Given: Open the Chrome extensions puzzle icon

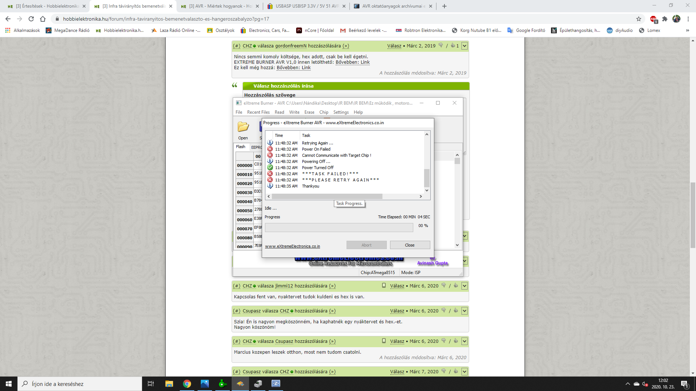Looking at the screenshot, I should pos(665,19).
